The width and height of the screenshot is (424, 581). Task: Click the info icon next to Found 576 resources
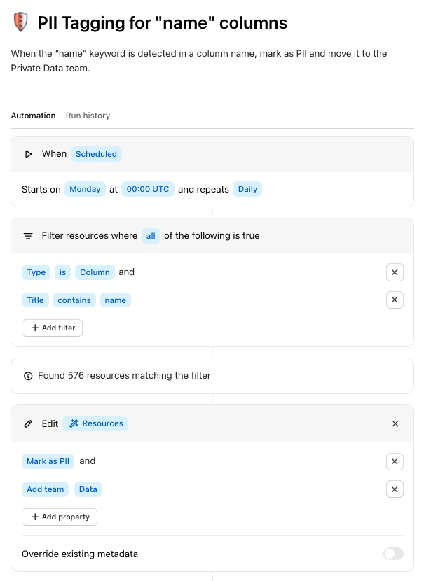[x=28, y=376]
